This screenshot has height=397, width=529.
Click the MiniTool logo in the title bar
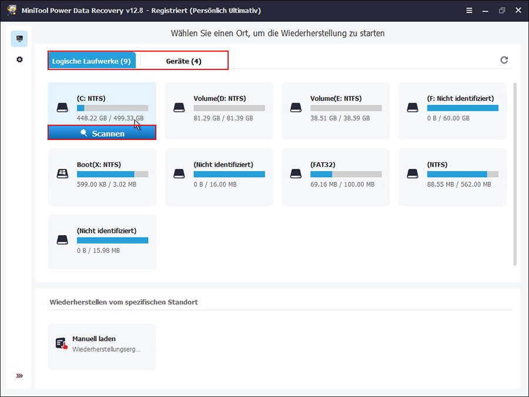(12, 10)
